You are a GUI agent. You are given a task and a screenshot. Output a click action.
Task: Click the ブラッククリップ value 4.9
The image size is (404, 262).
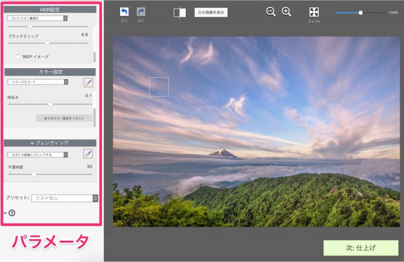pyautogui.click(x=85, y=35)
